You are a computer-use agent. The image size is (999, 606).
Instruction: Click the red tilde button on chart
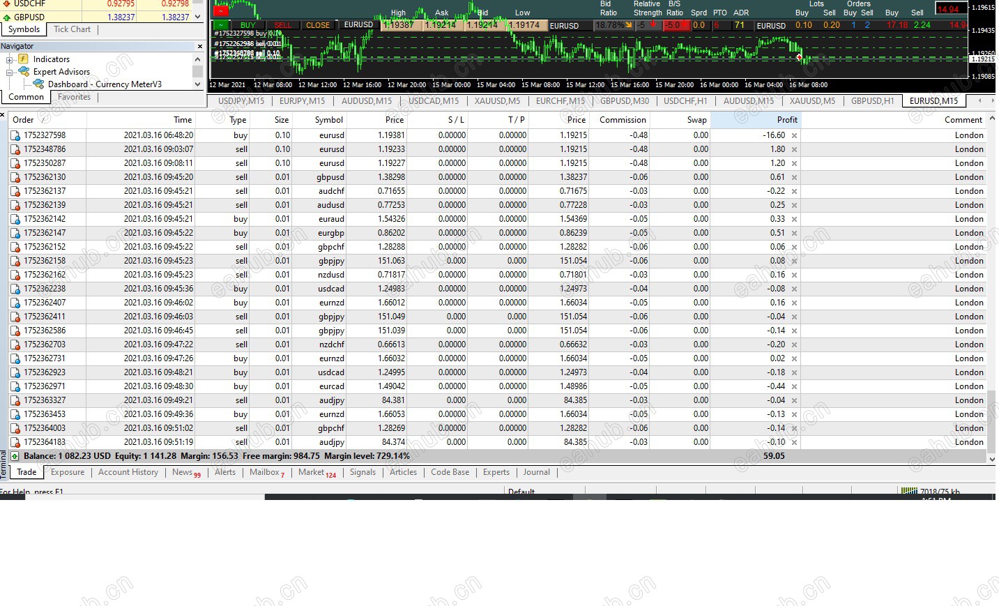[221, 10]
